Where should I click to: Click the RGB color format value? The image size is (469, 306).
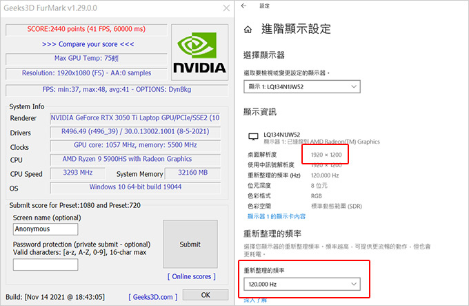click(x=317, y=196)
